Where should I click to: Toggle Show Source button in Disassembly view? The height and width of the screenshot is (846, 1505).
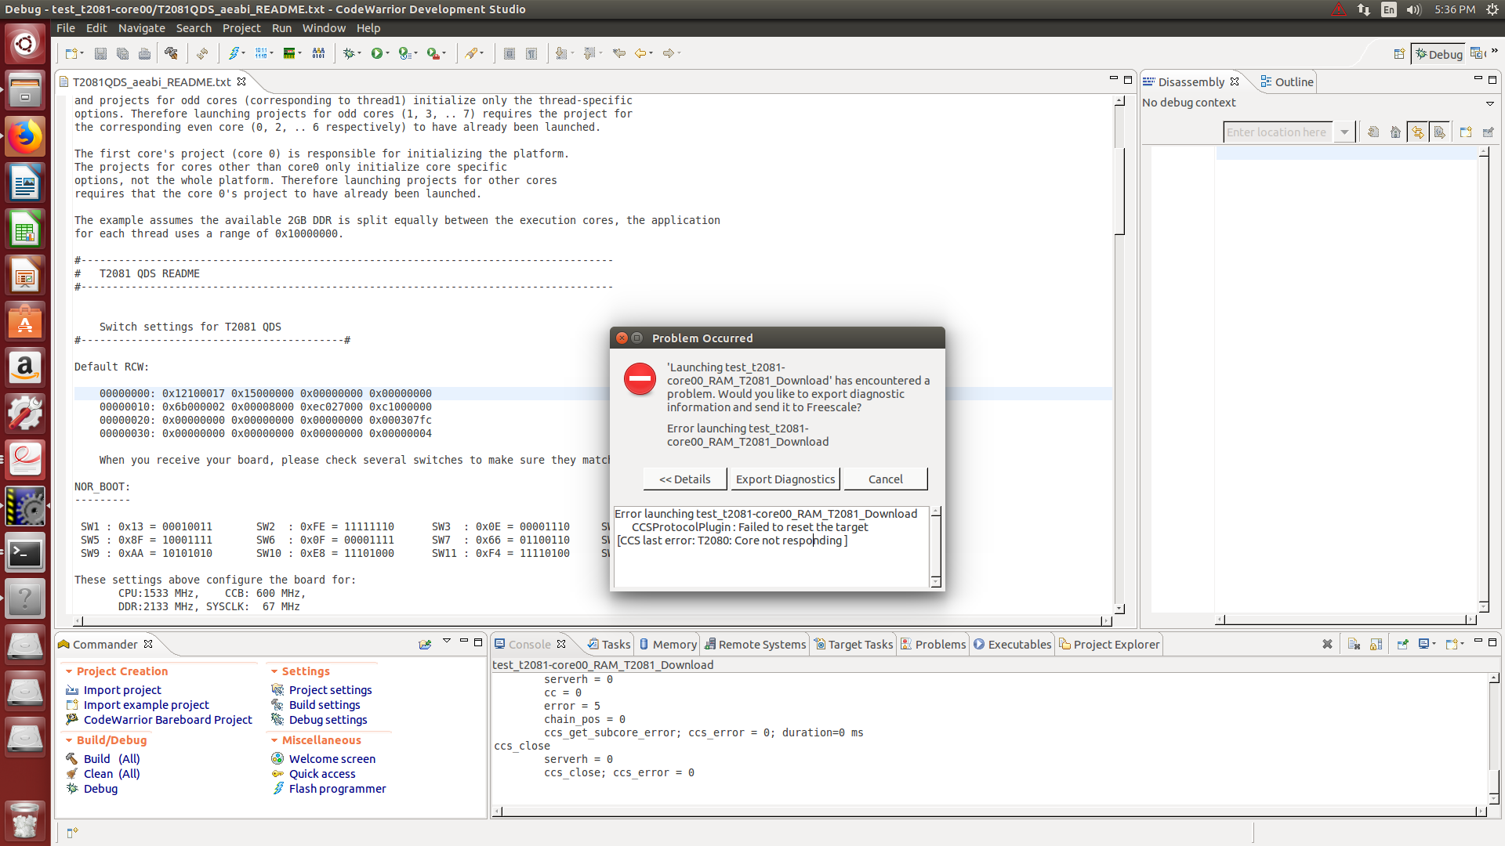click(x=1439, y=132)
